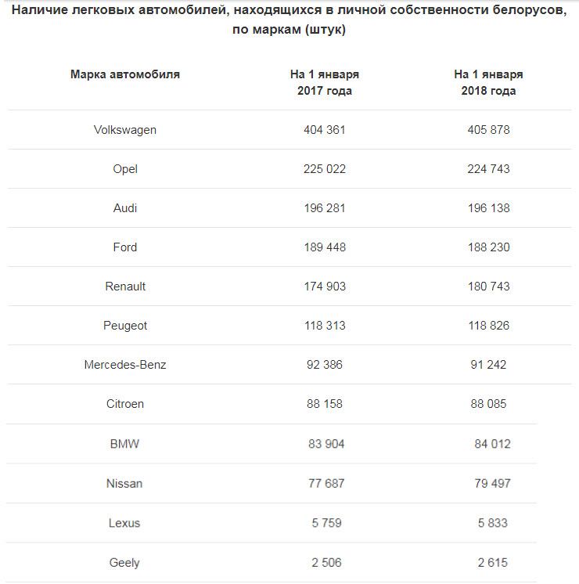Click the Audi row label
579x584 pixels.
[125, 208]
